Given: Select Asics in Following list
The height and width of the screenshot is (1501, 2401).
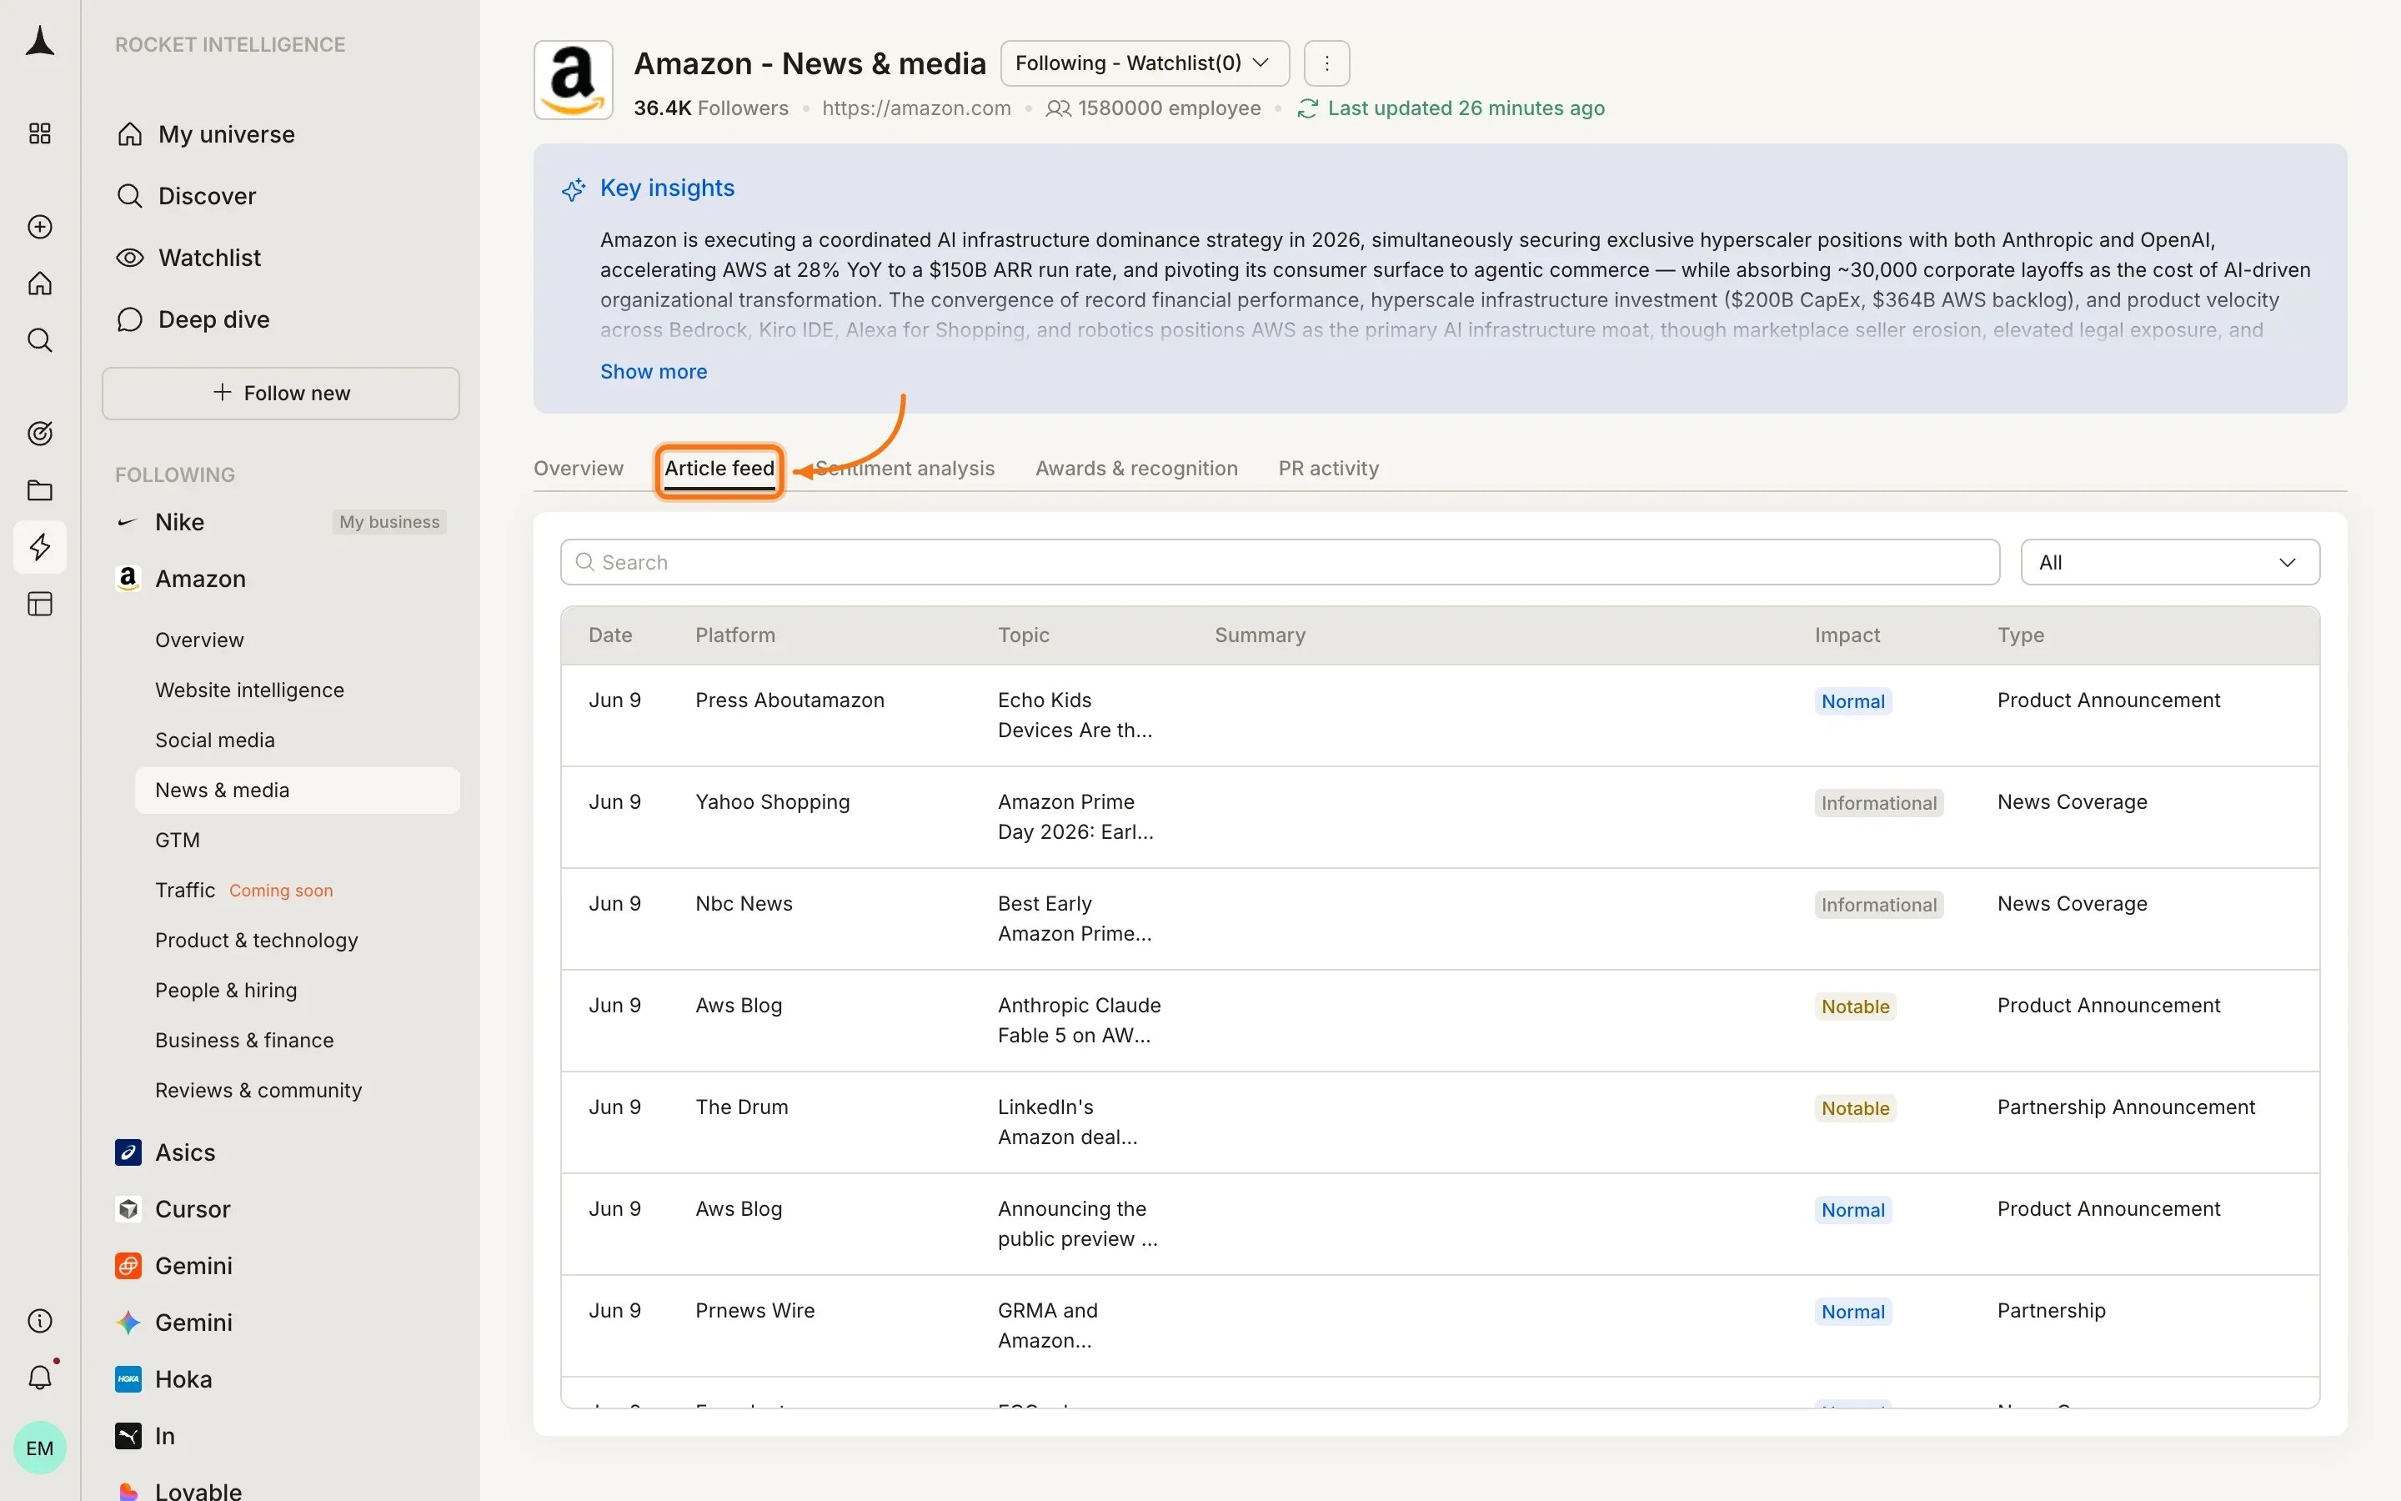Looking at the screenshot, I should [x=184, y=1152].
